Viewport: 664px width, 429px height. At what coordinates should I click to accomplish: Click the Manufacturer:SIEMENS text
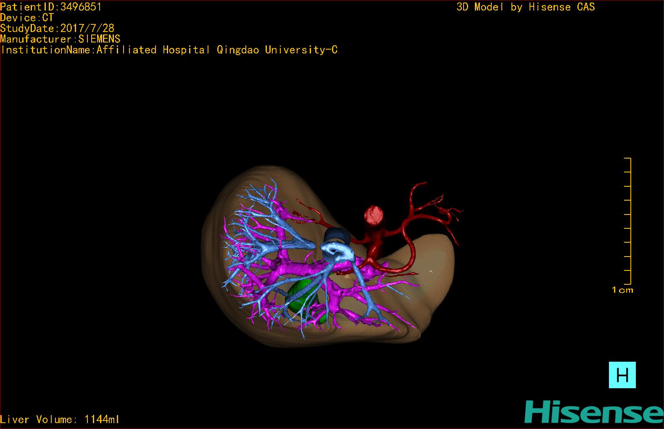60,39
